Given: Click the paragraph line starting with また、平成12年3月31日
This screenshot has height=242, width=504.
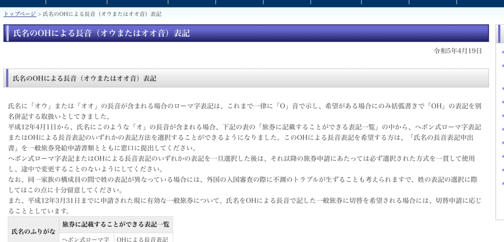Looking at the screenshot, I should [244, 200].
